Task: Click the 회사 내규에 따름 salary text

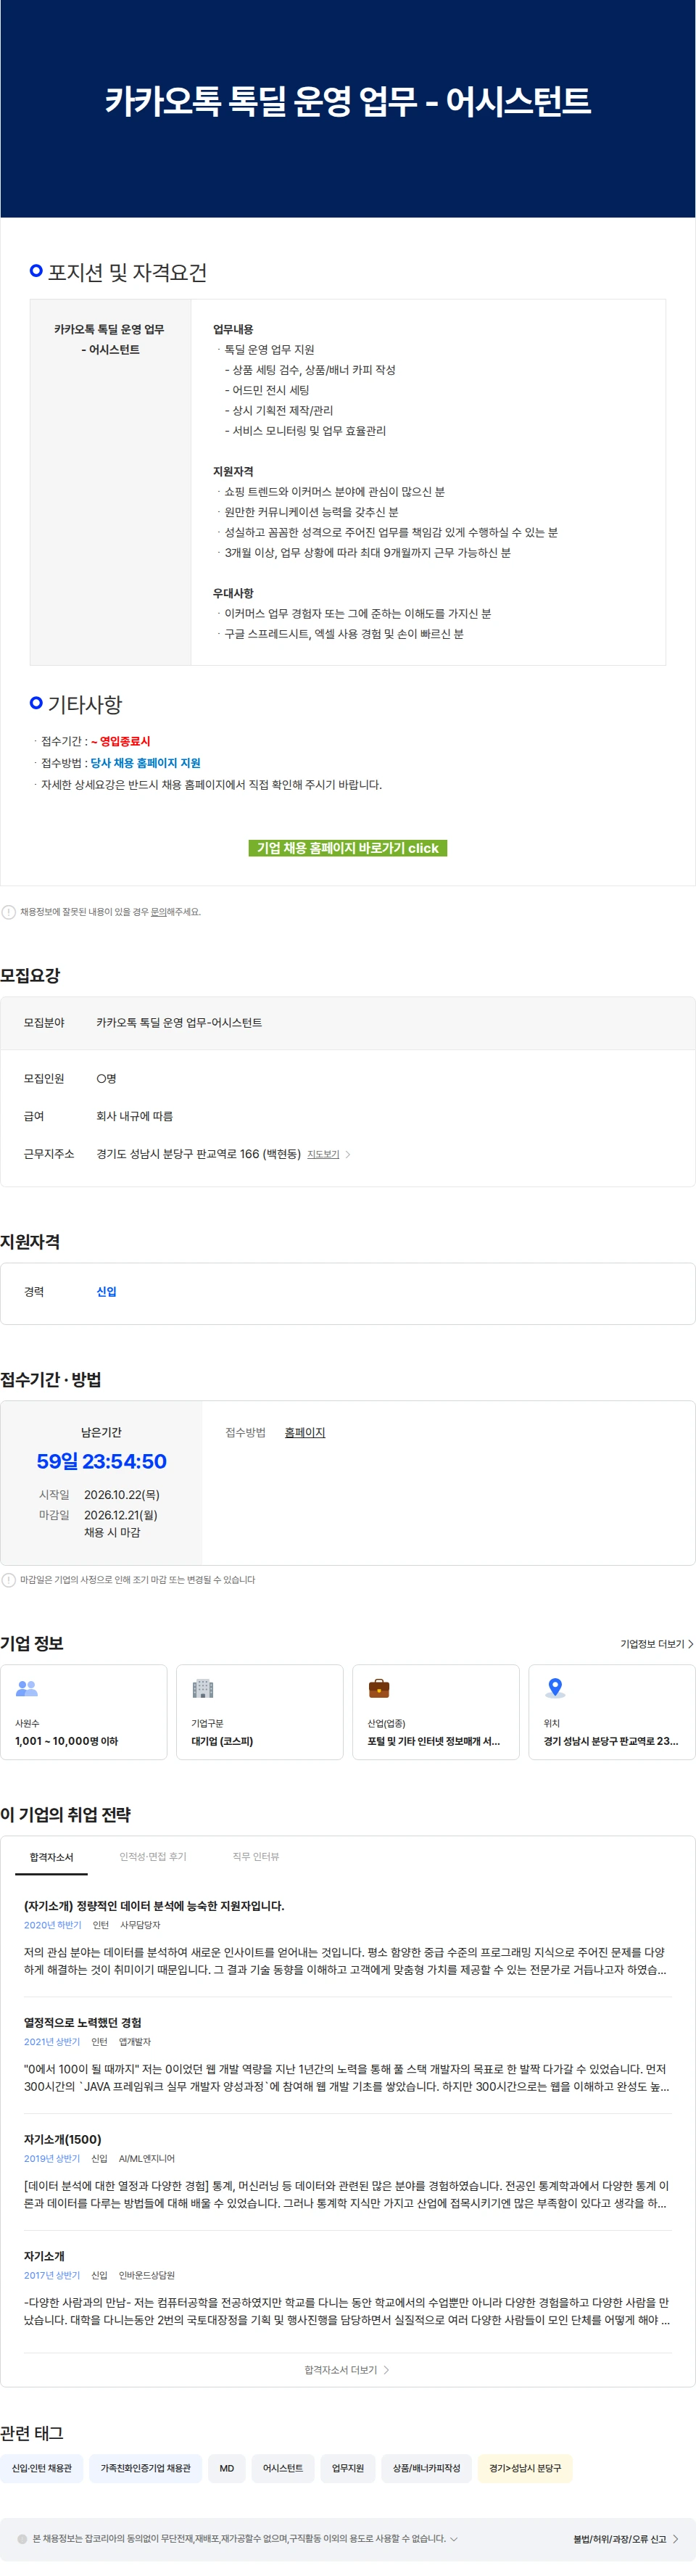Action: click(x=134, y=1116)
